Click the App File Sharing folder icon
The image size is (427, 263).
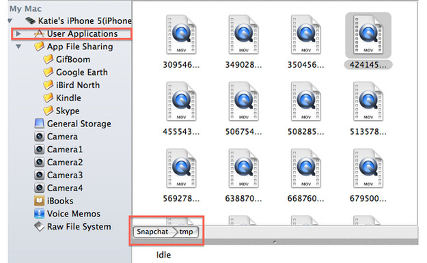point(39,46)
